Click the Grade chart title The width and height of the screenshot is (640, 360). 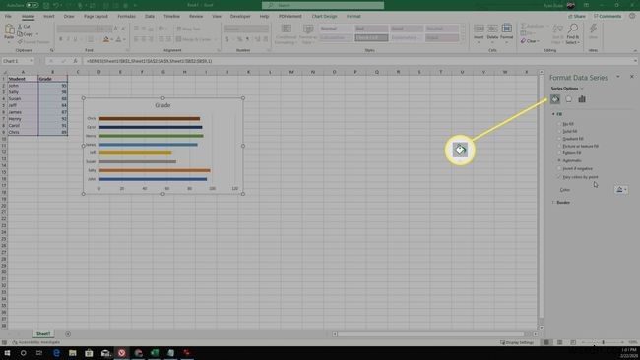coord(162,105)
